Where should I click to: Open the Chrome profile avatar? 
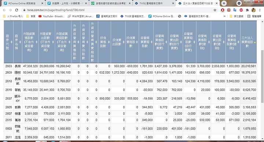pos(253,10)
